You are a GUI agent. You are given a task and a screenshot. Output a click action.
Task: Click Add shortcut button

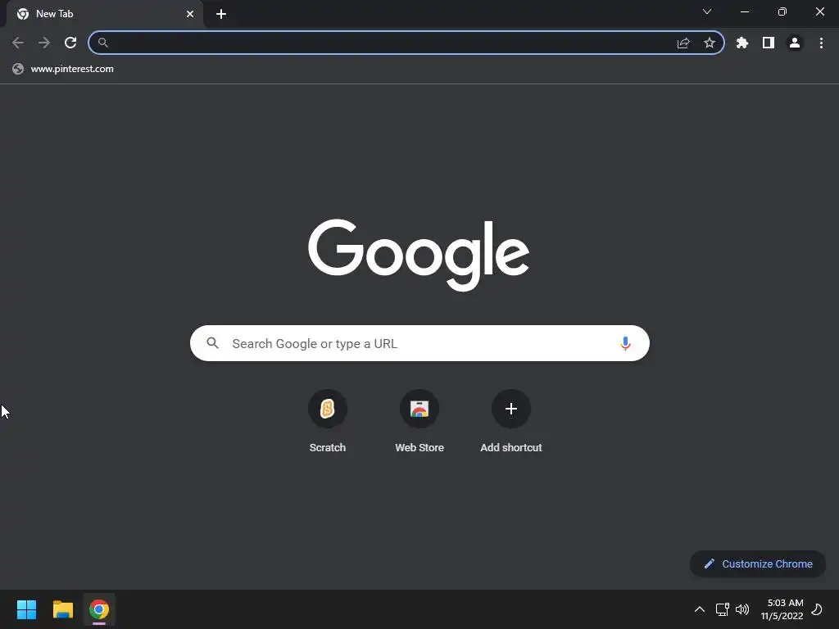(511, 422)
